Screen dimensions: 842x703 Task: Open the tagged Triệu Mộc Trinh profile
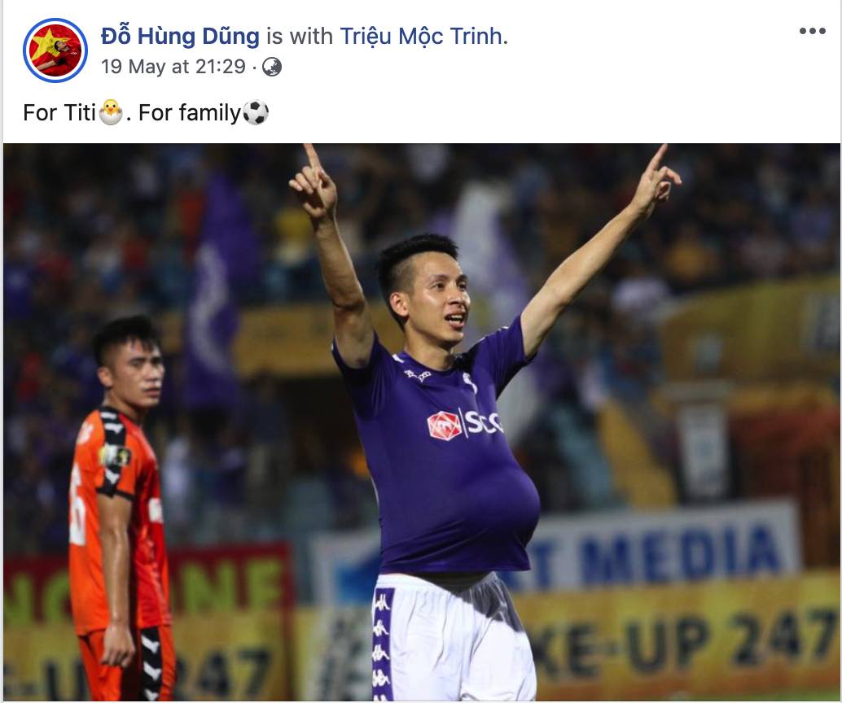[x=422, y=37]
